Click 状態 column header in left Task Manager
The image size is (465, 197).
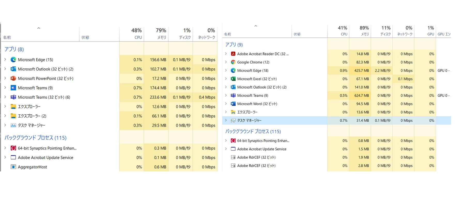point(99,34)
